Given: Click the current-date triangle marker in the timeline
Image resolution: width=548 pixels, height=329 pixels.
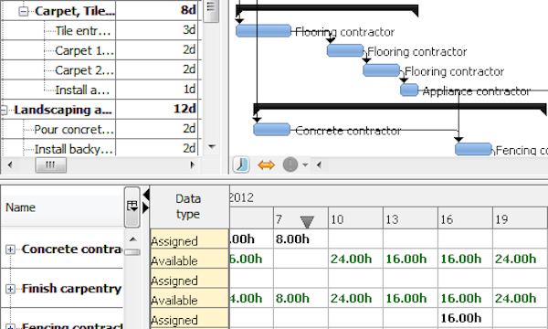Looking at the screenshot, I should [x=307, y=222].
